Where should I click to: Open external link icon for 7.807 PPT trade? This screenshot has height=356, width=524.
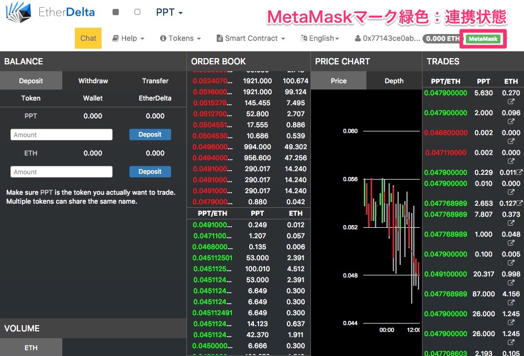(x=511, y=222)
